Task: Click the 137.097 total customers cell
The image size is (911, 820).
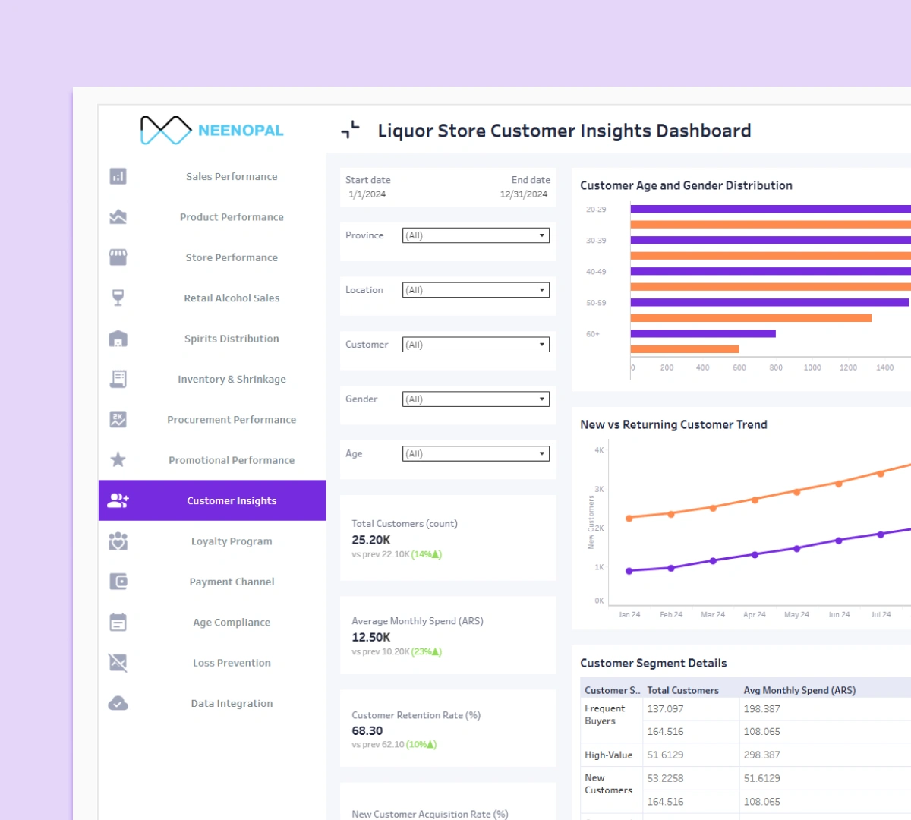Action: pyautogui.click(x=665, y=709)
